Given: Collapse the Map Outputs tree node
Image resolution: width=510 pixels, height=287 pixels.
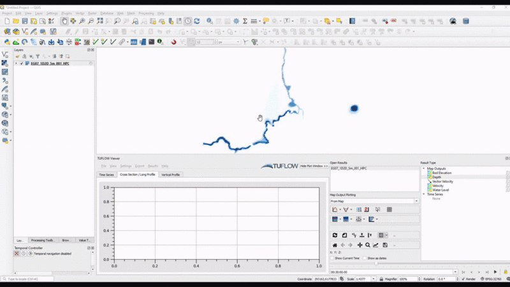Looking at the screenshot, I should 424,169.
